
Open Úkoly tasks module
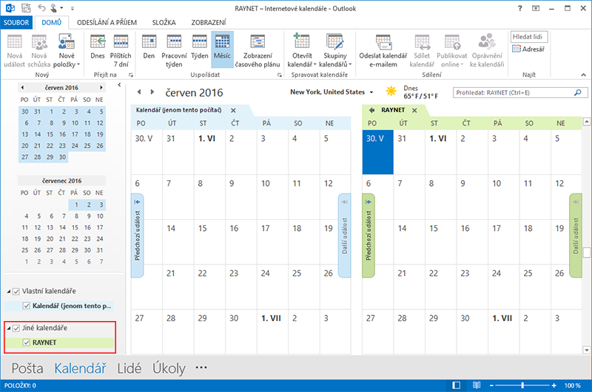[169, 368]
